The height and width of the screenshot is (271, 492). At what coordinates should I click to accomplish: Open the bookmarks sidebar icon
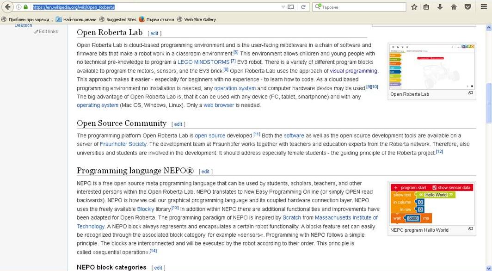[426, 7]
